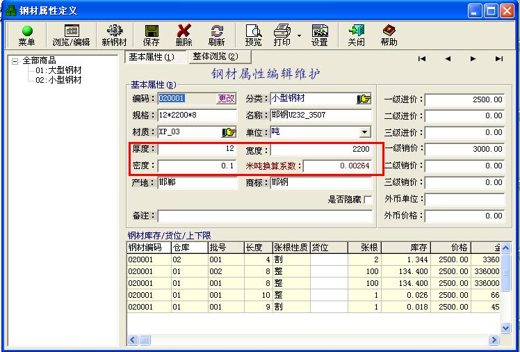
Task: Click the 一级进价 field
Action: click(464, 99)
